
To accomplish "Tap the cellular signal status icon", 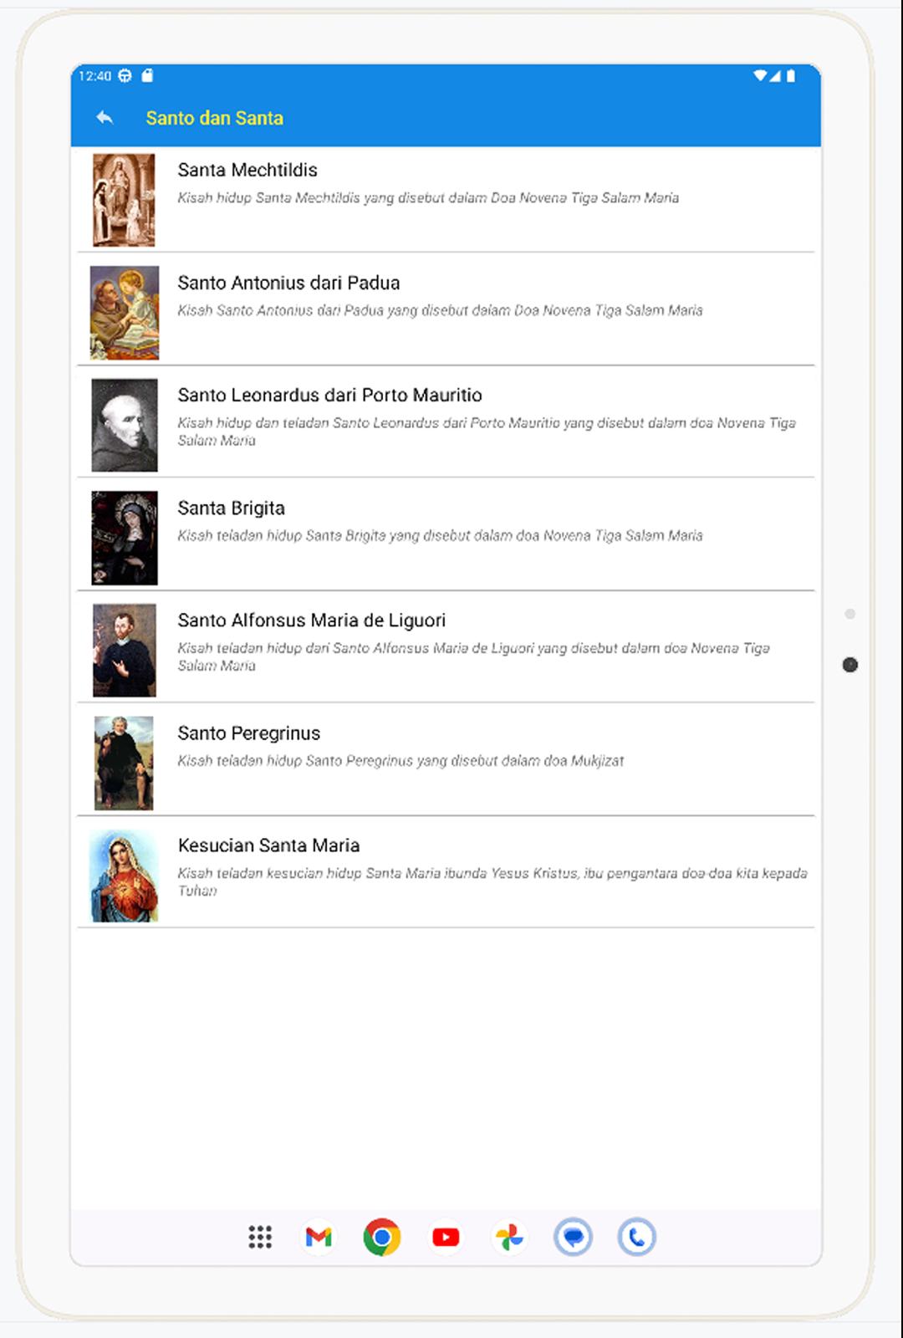I will click(x=775, y=75).
